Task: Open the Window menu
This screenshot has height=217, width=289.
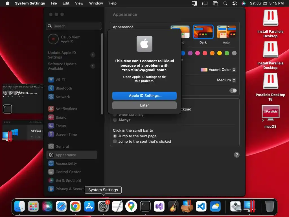Action: (x=96, y=3)
